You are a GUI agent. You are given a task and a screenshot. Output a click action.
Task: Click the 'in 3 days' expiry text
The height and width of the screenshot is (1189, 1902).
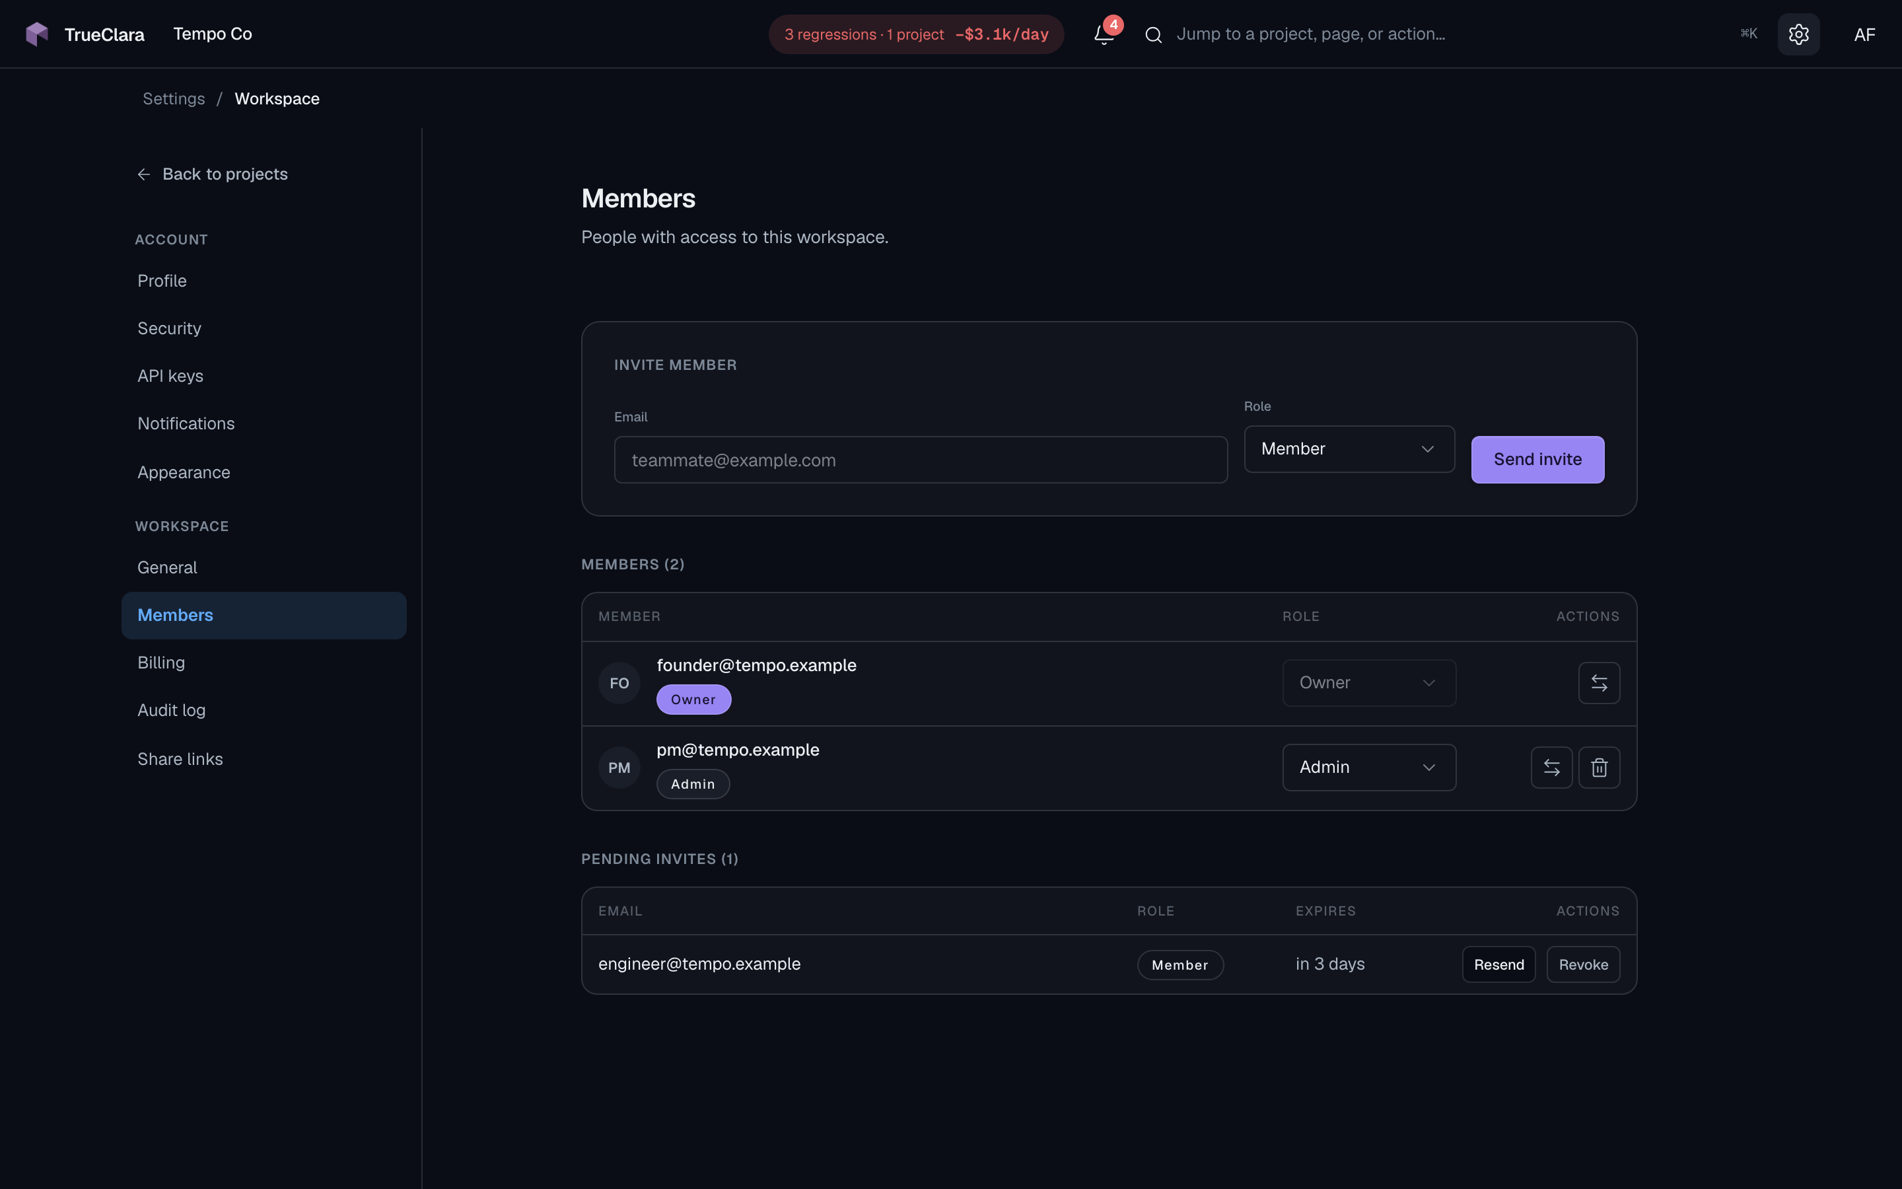(x=1330, y=964)
